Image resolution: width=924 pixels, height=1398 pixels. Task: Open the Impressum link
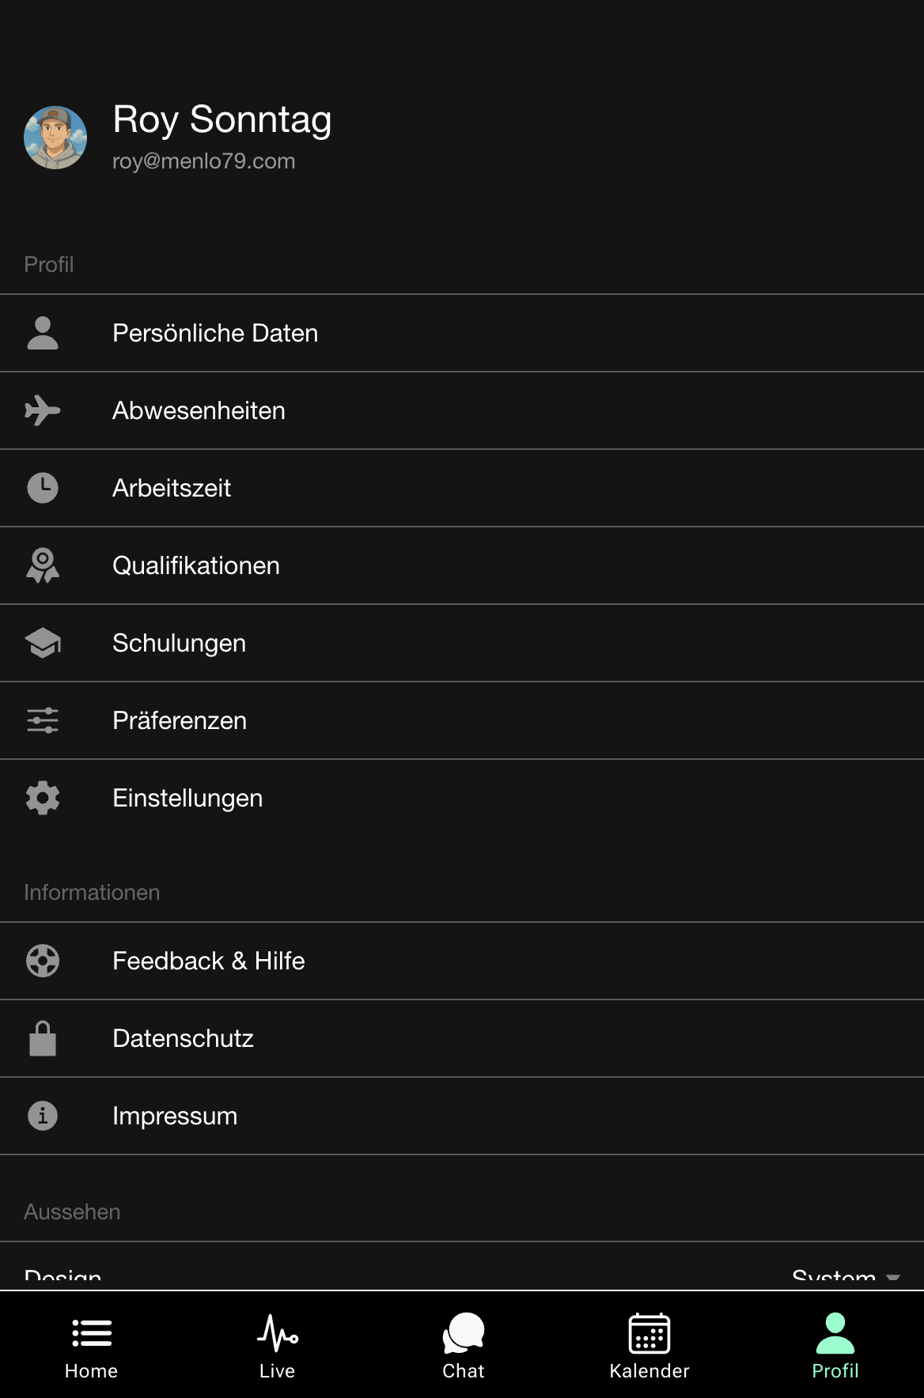(462, 1116)
